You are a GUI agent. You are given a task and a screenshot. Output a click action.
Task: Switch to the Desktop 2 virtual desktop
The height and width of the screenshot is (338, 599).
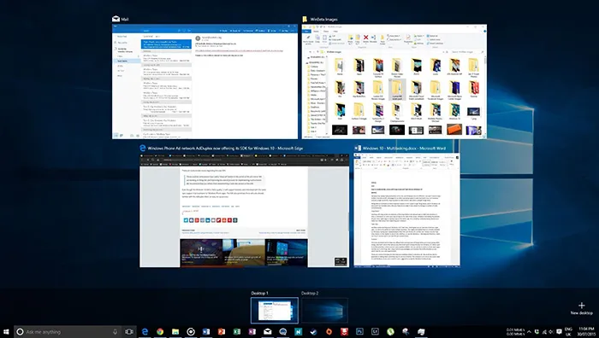tap(324, 310)
